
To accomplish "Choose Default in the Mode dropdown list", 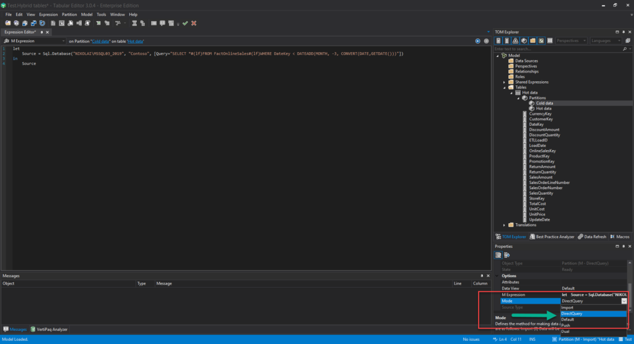I will 593,319.
